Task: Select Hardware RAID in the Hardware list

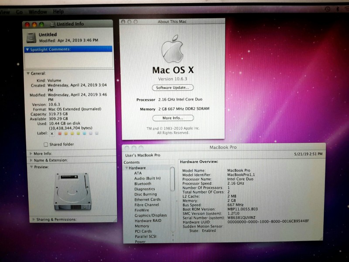Action: pyautogui.click(x=148, y=221)
